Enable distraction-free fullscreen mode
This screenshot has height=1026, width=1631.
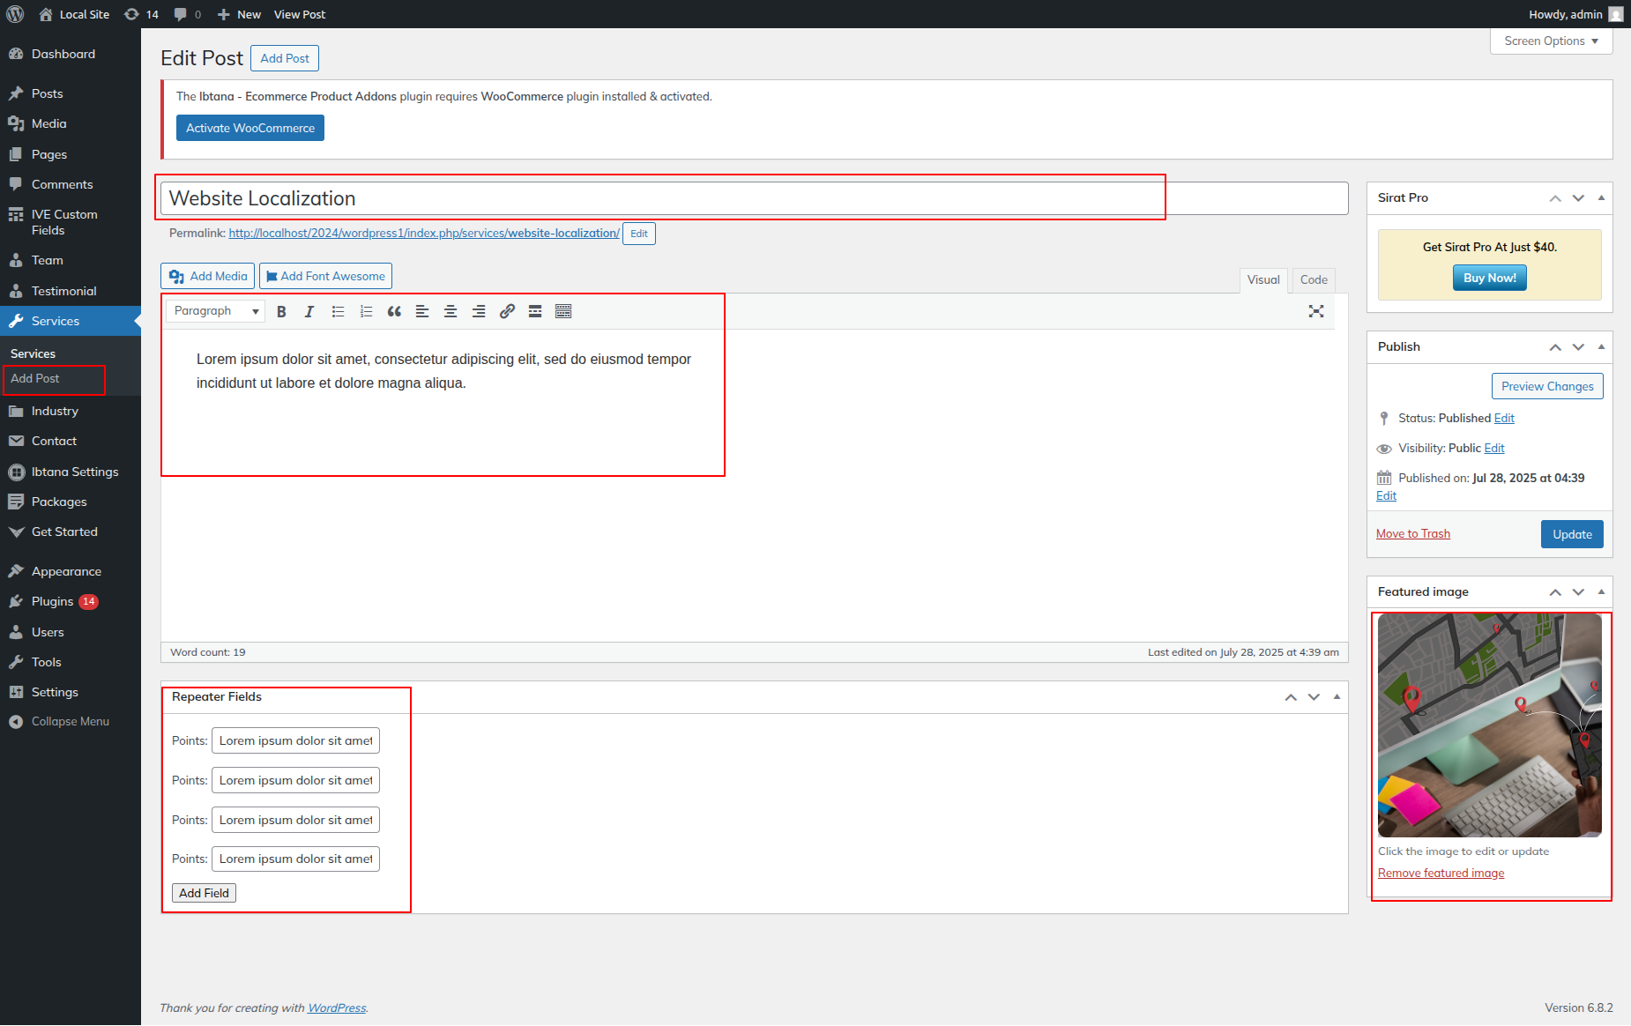click(1316, 311)
